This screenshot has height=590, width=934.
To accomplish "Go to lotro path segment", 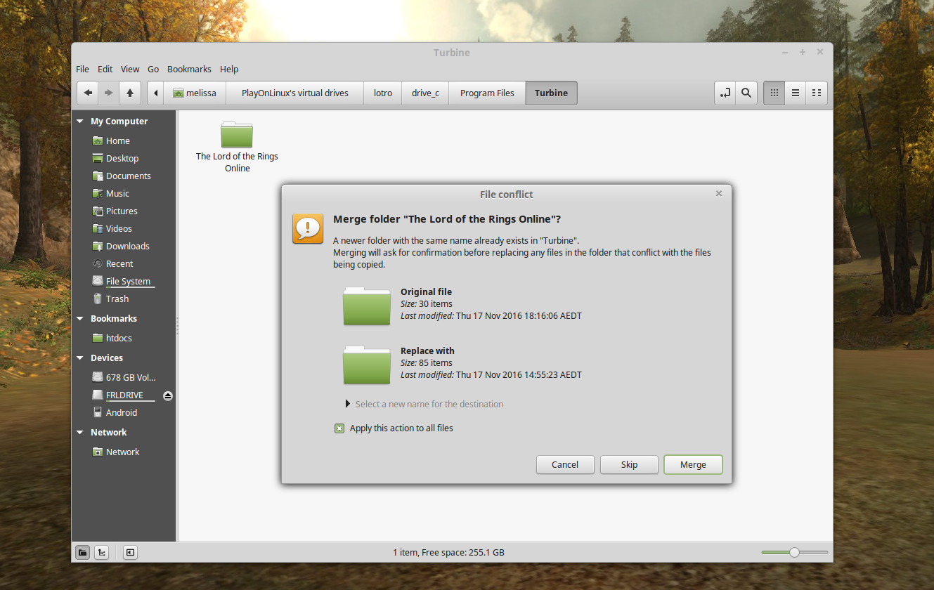I will click(x=383, y=93).
